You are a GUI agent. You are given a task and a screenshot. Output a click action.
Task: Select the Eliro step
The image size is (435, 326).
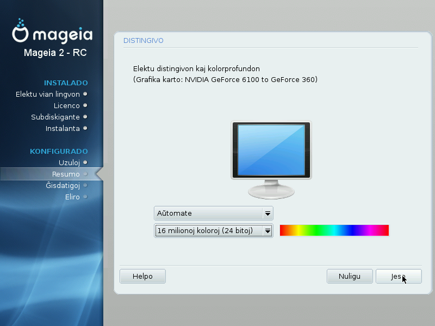[x=72, y=197]
